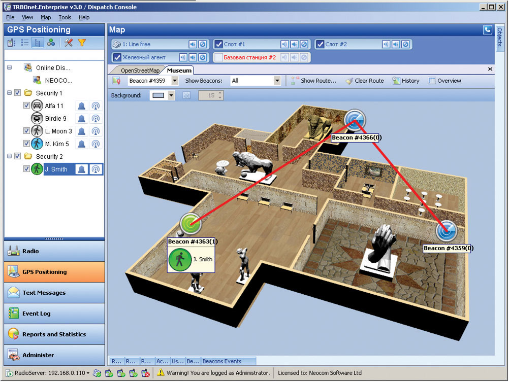
Task: Switch to the OpenStreetMap tab
Action: point(140,71)
